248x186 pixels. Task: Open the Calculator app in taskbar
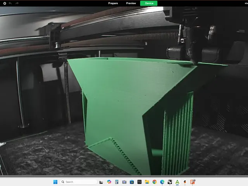click(x=117, y=182)
